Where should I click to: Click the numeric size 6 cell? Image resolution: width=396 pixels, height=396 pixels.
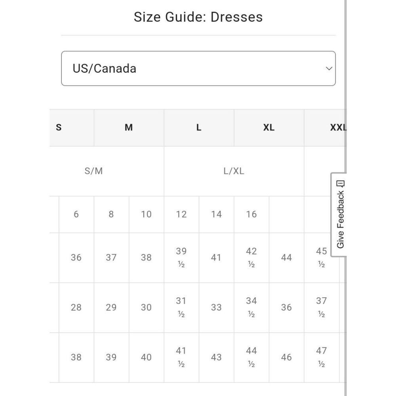tap(76, 214)
